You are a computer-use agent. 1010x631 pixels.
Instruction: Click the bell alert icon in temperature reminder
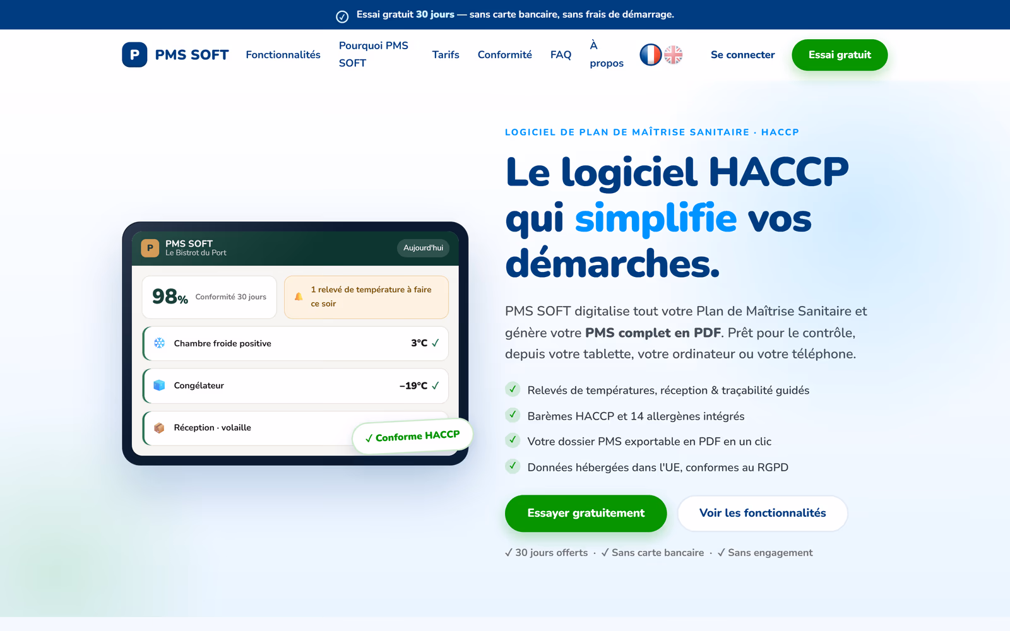click(x=299, y=297)
